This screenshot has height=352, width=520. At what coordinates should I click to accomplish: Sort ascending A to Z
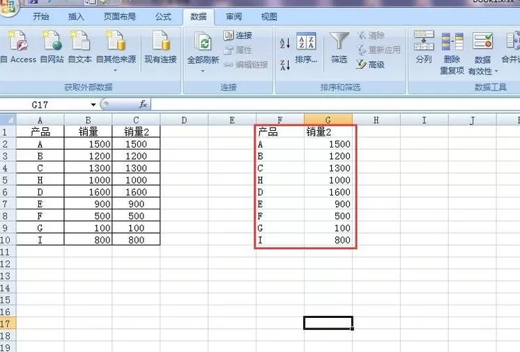click(x=285, y=43)
